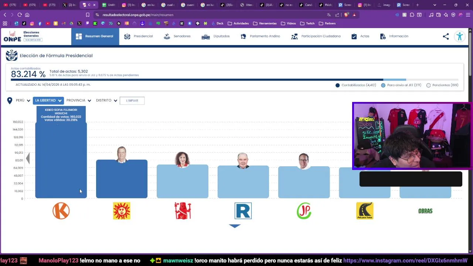473x266 pixels.
Task: Open the Twitch bookmarks folder
Action: pyautogui.click(x=307, y=23)
